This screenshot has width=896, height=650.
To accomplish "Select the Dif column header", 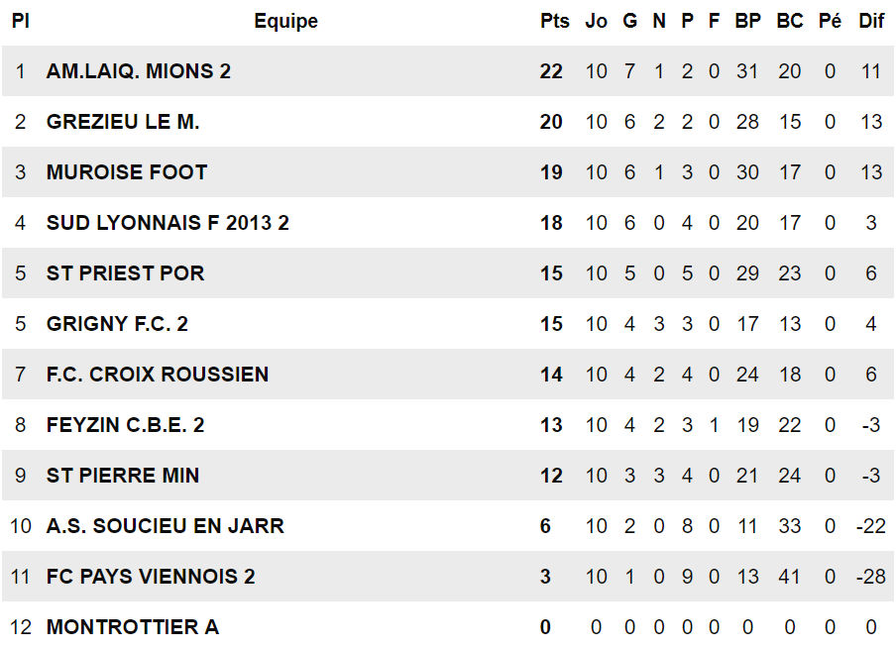I will (871, 21).
